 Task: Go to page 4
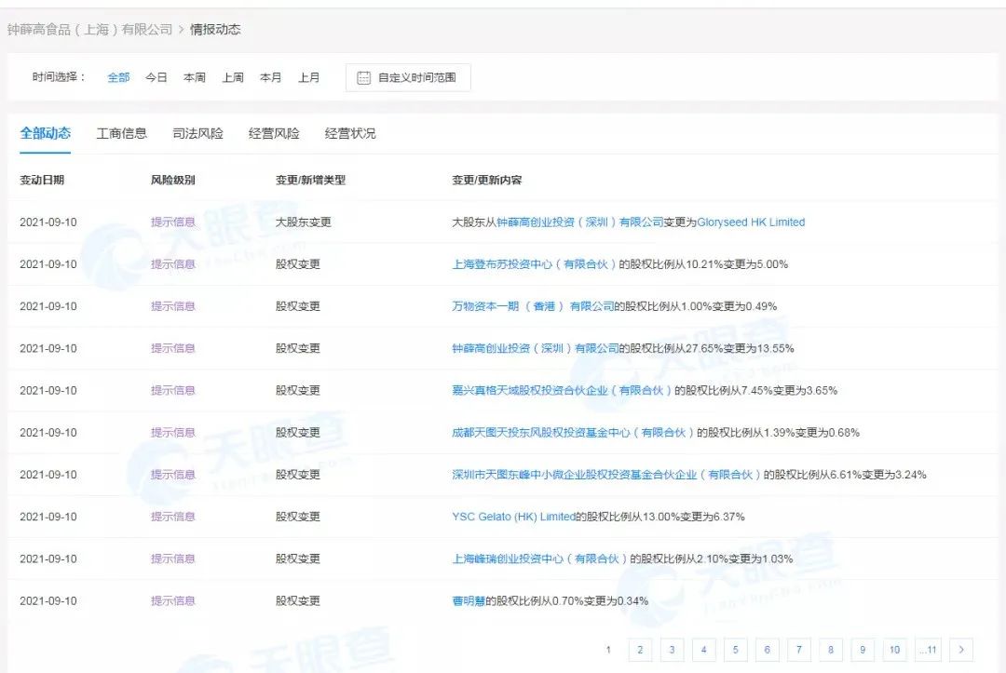point(704,650)
